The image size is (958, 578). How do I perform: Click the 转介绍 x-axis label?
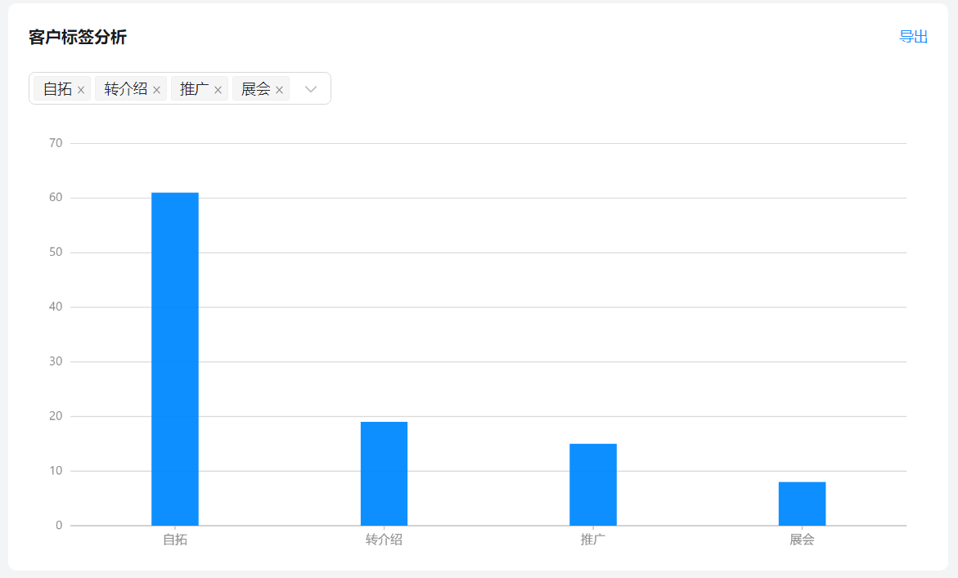click(x=384, y=540)
